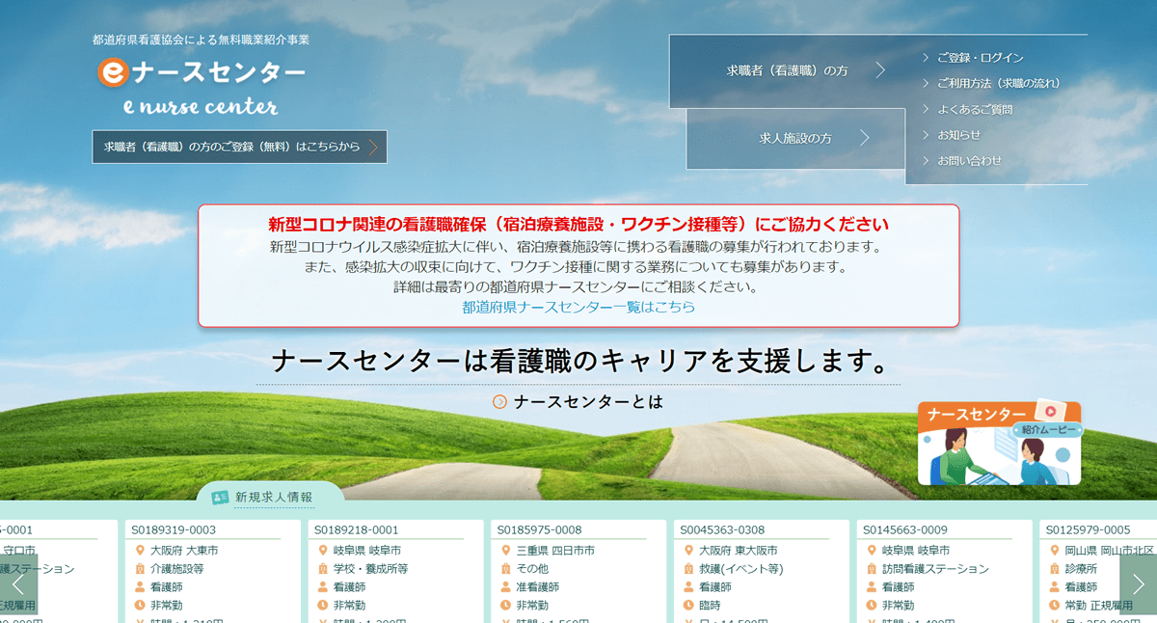Open お知らせ link
The width and height of the screenshot is (1157, 623).
coord(958,135)
